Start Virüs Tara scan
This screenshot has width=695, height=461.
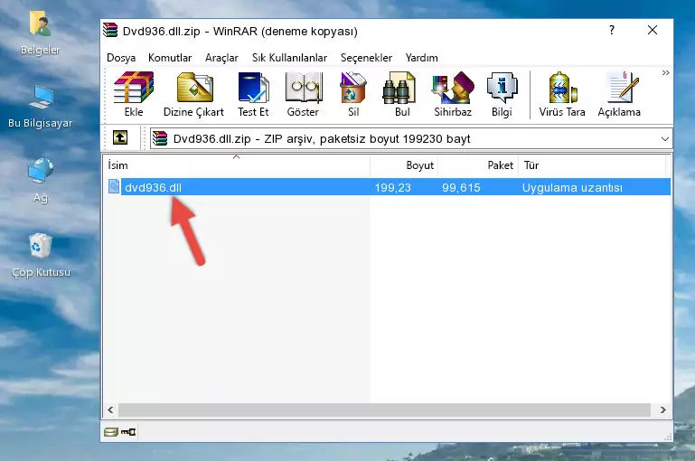click(562, 94)
